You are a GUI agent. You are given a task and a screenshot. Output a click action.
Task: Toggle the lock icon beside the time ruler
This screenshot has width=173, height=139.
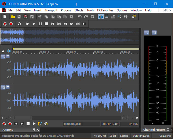click(3, 51)
